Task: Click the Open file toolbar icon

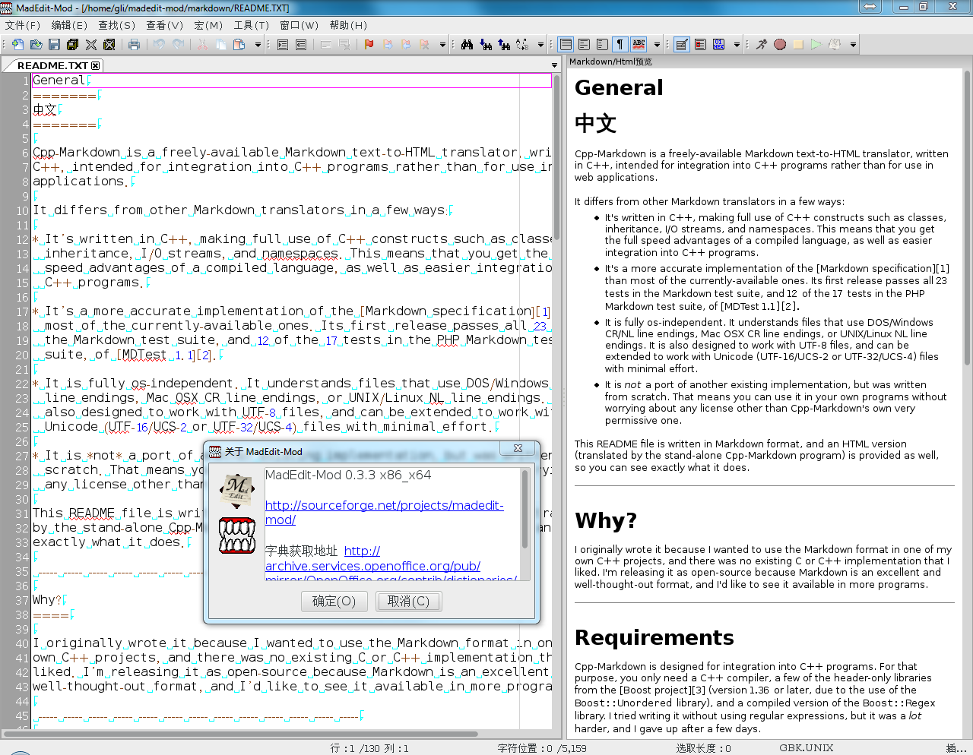Action: (36, 45)
